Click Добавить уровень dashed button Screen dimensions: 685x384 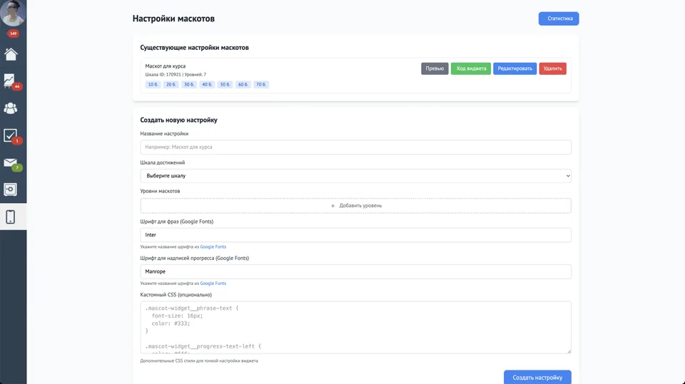click(355, 205)
